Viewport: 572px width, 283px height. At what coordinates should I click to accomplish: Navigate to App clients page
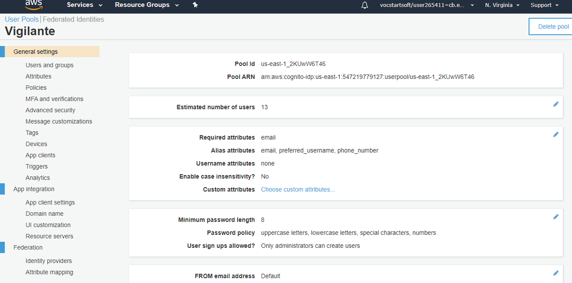tap(41, 155)
